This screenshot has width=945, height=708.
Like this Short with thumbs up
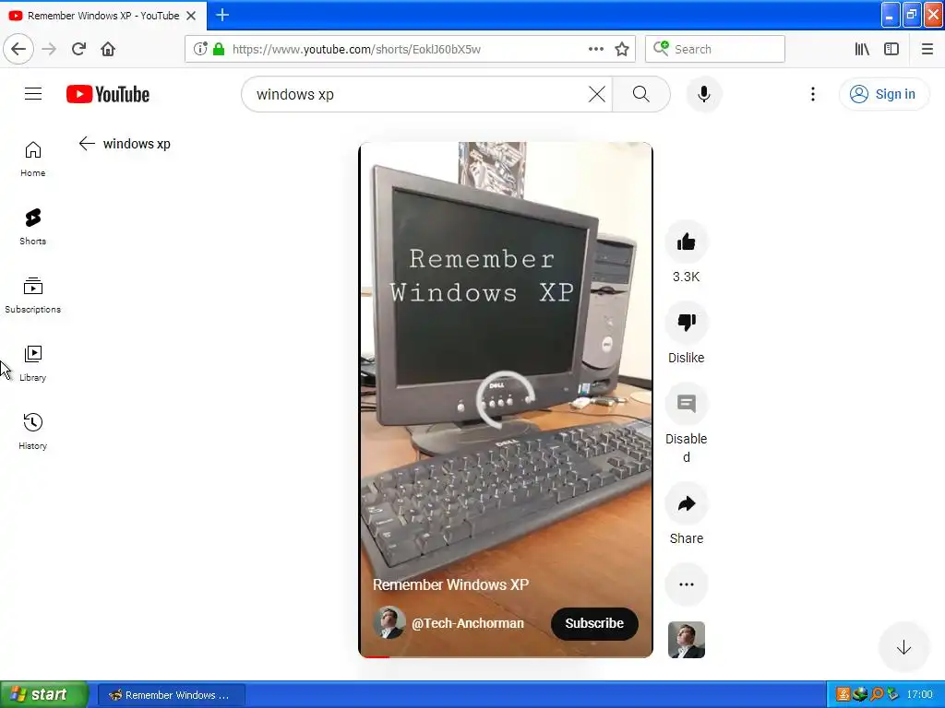point(686,242)
